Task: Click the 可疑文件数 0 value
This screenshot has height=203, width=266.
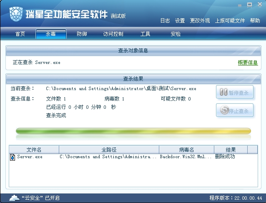Action: [x=176, y=99]
